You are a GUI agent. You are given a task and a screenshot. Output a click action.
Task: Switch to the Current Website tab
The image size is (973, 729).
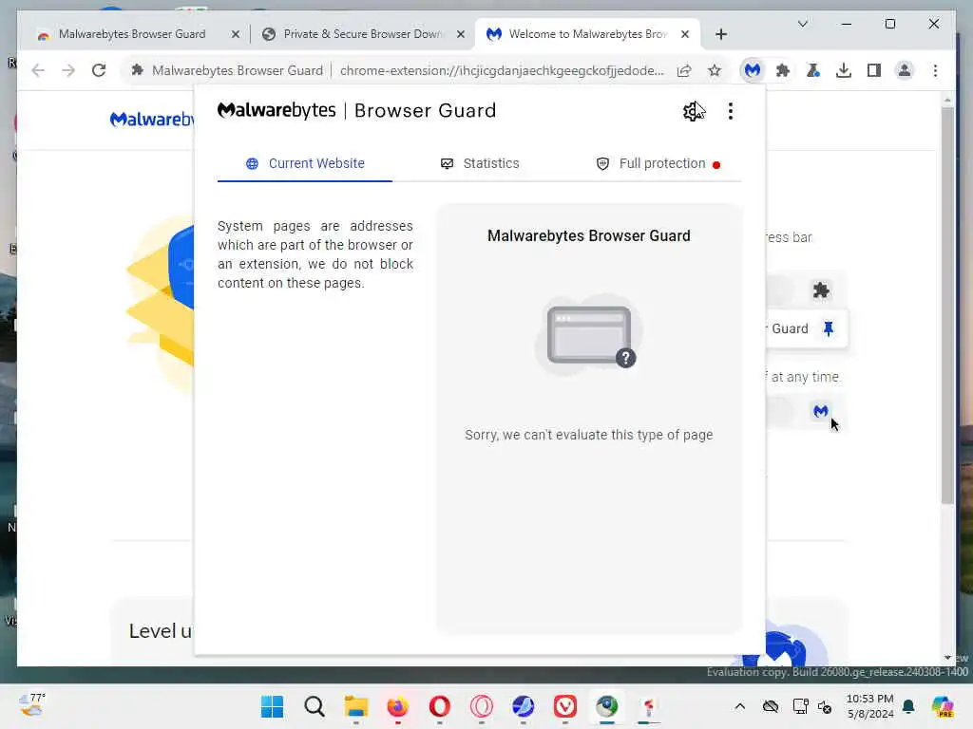click(x=305, y=163)
